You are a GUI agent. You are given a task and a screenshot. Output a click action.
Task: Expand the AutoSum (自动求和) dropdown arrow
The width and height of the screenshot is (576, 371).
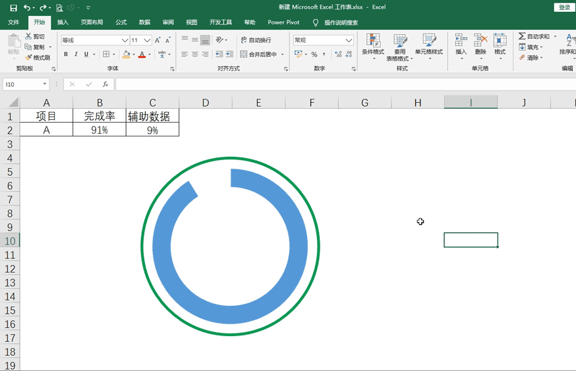pyautogui.click(x=555, y=36)
